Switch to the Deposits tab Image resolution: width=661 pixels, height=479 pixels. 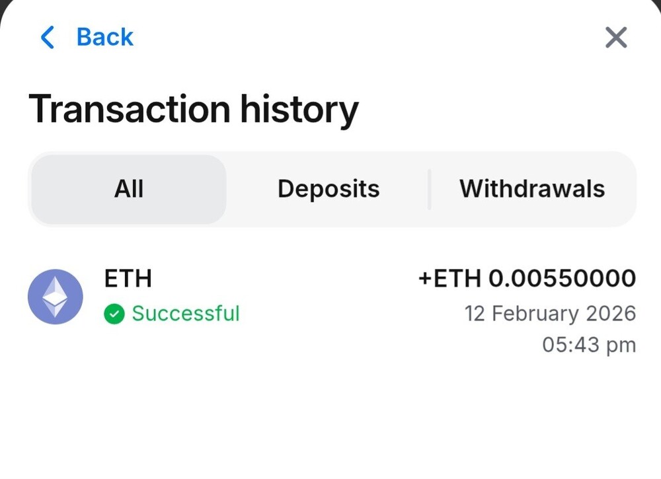[329, 189]
